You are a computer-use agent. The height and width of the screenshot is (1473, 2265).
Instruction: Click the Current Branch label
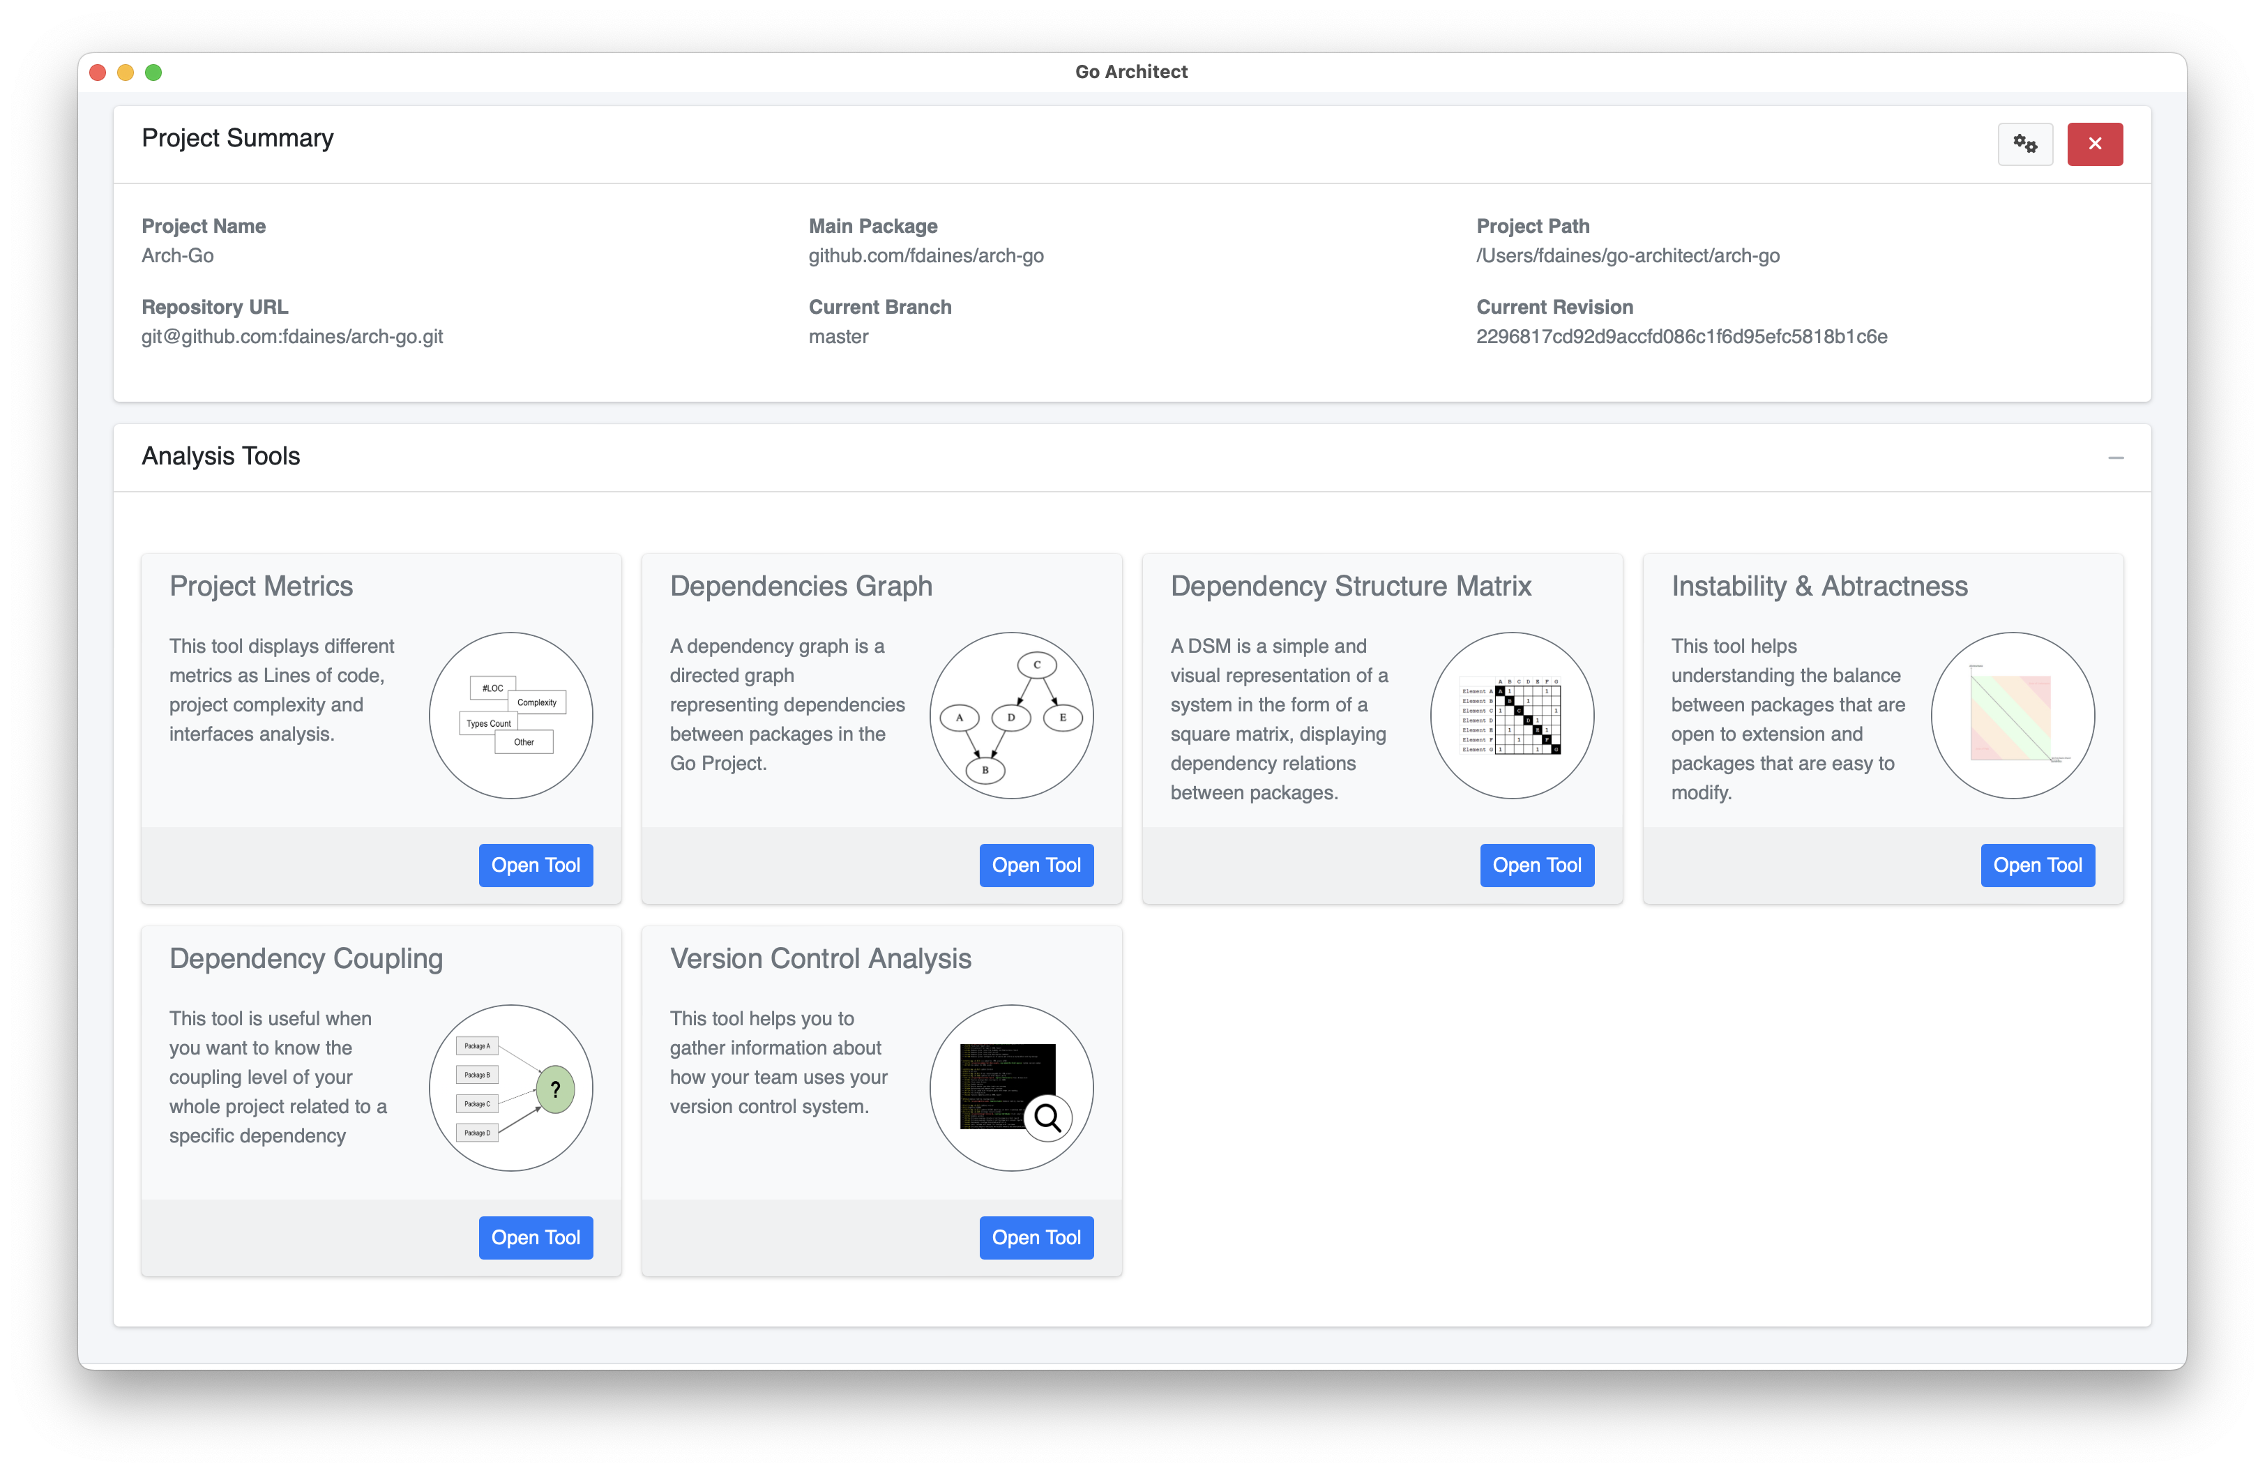880,306
